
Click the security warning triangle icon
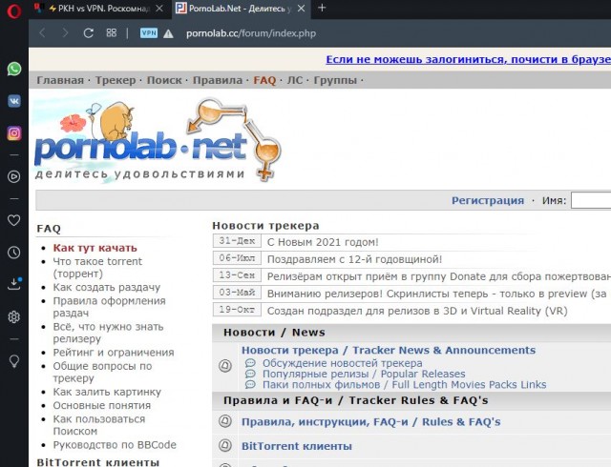coord(168,34)
